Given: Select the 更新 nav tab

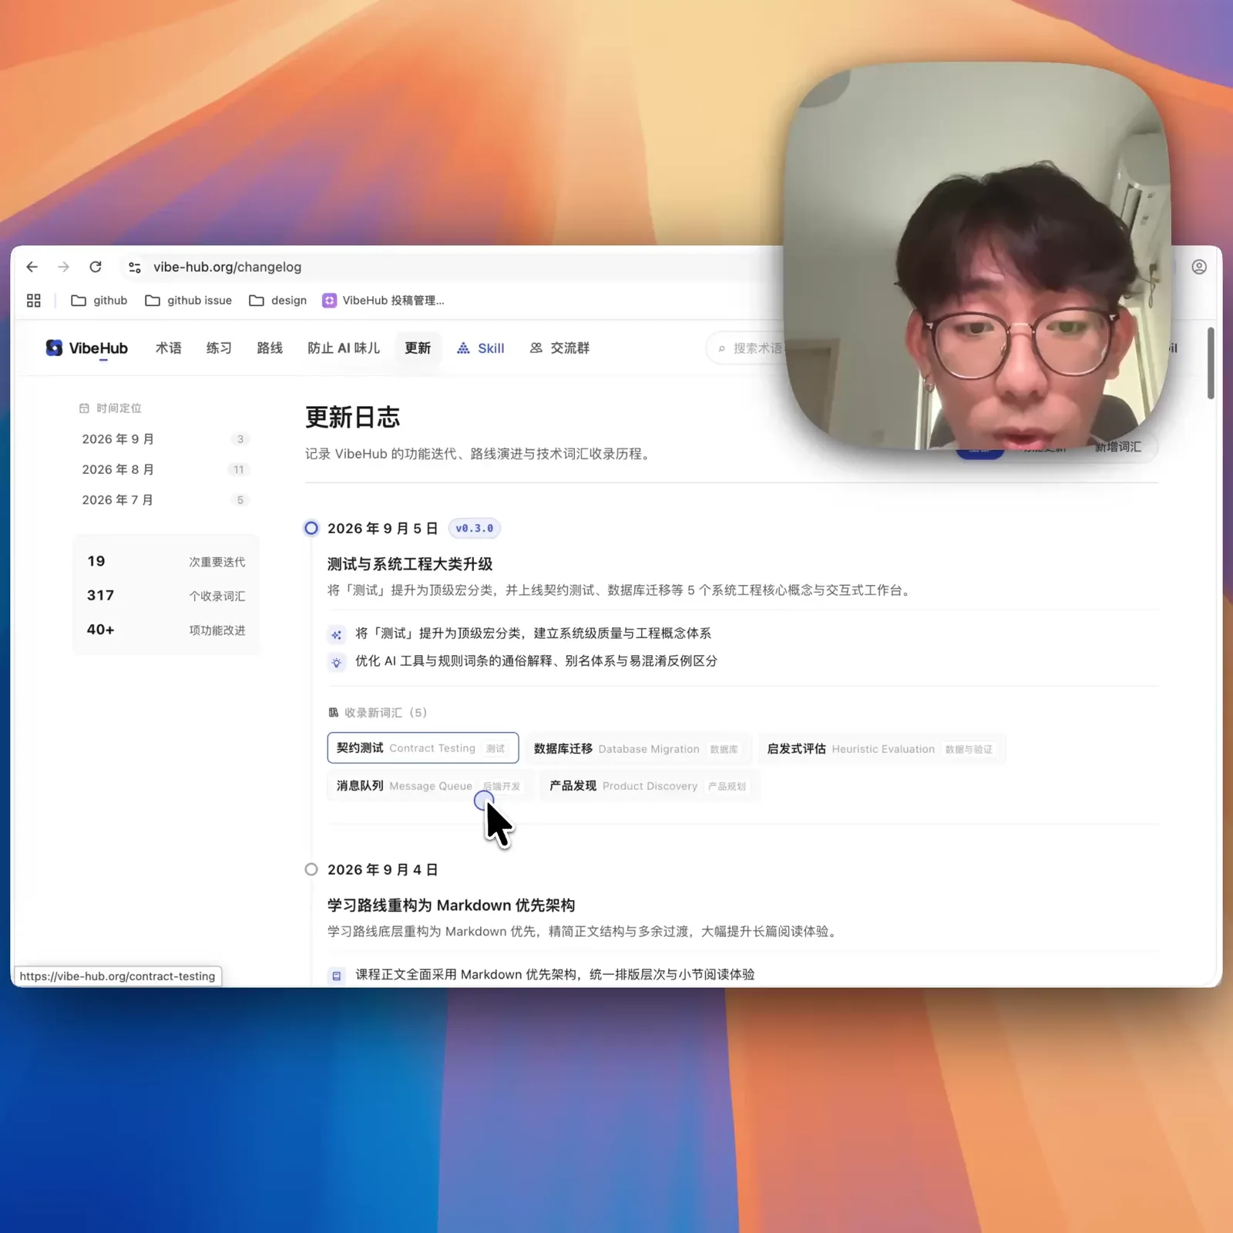Looking at the screenshot, I should (418, 348).
